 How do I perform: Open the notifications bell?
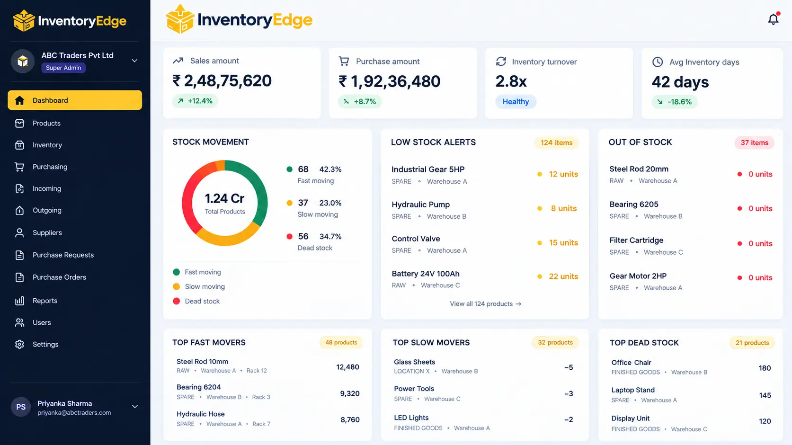[x=773, y=19]
